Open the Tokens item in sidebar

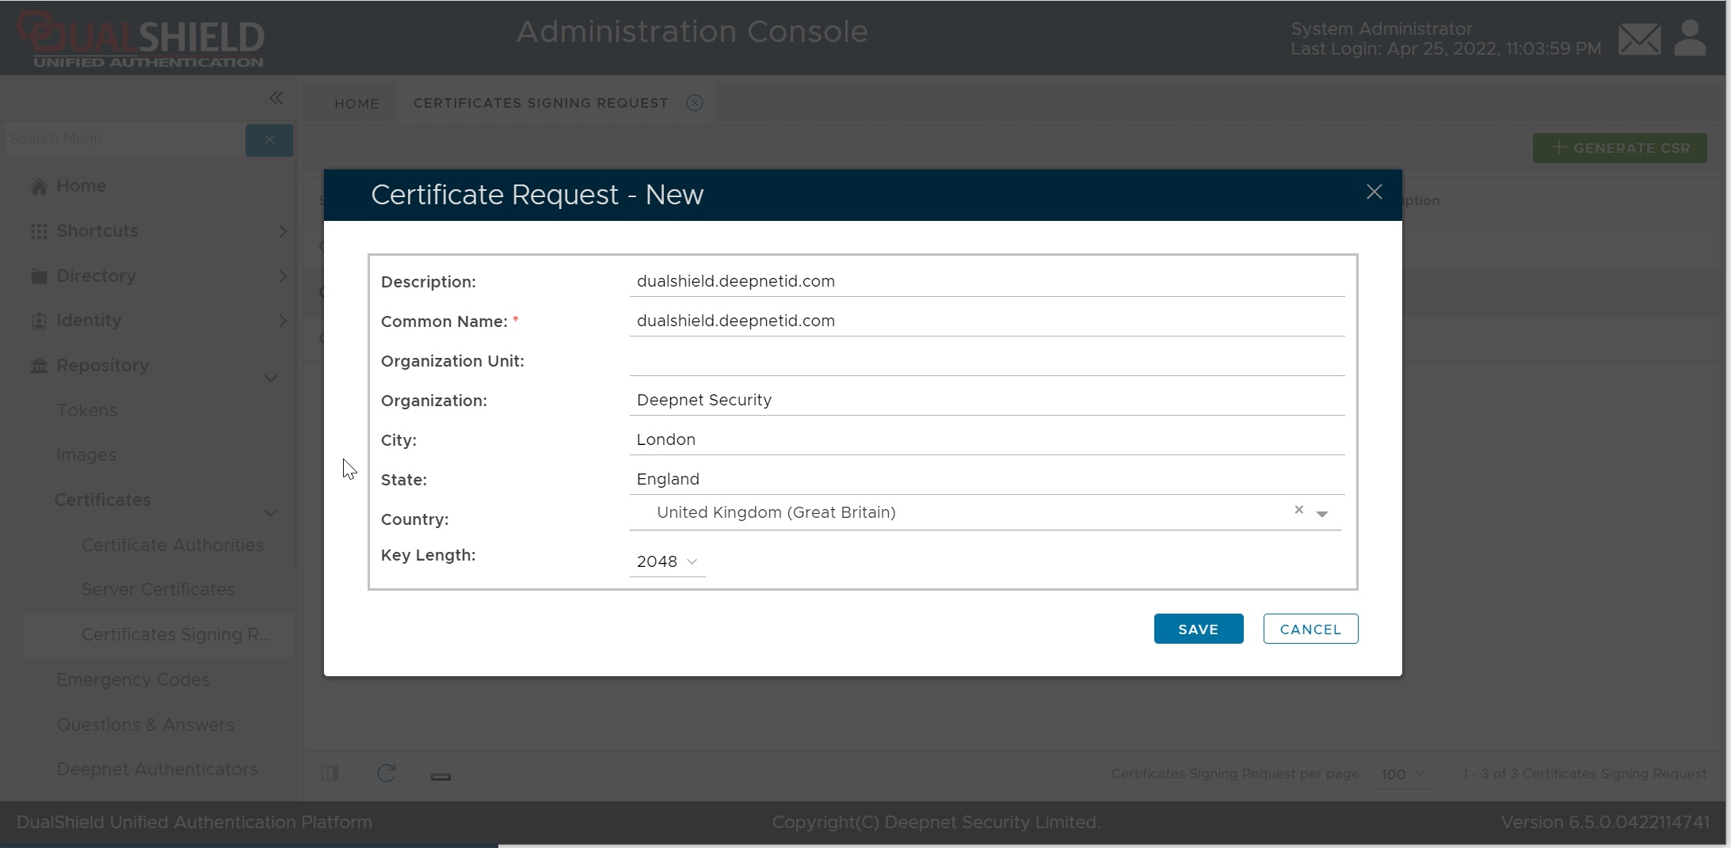tap(87, 411)
